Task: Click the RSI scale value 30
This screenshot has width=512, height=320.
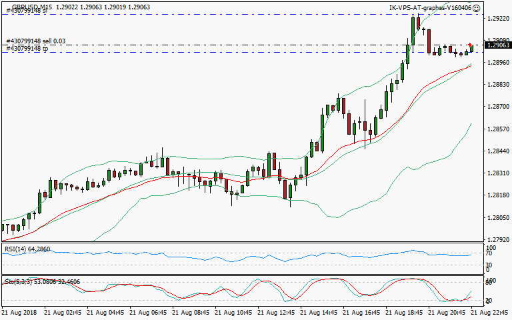Action: [489, 265]
